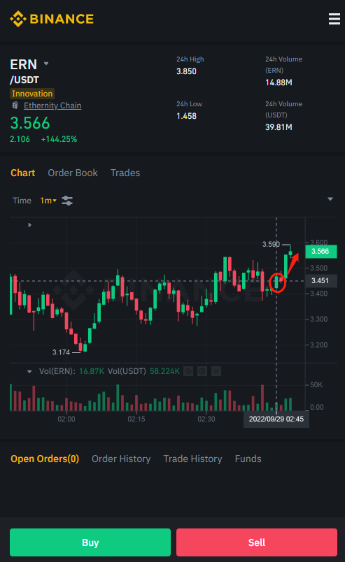Click the 3.300 price axis label
Viewport: 345px width, 562px height.
click(x=319, y=319)
